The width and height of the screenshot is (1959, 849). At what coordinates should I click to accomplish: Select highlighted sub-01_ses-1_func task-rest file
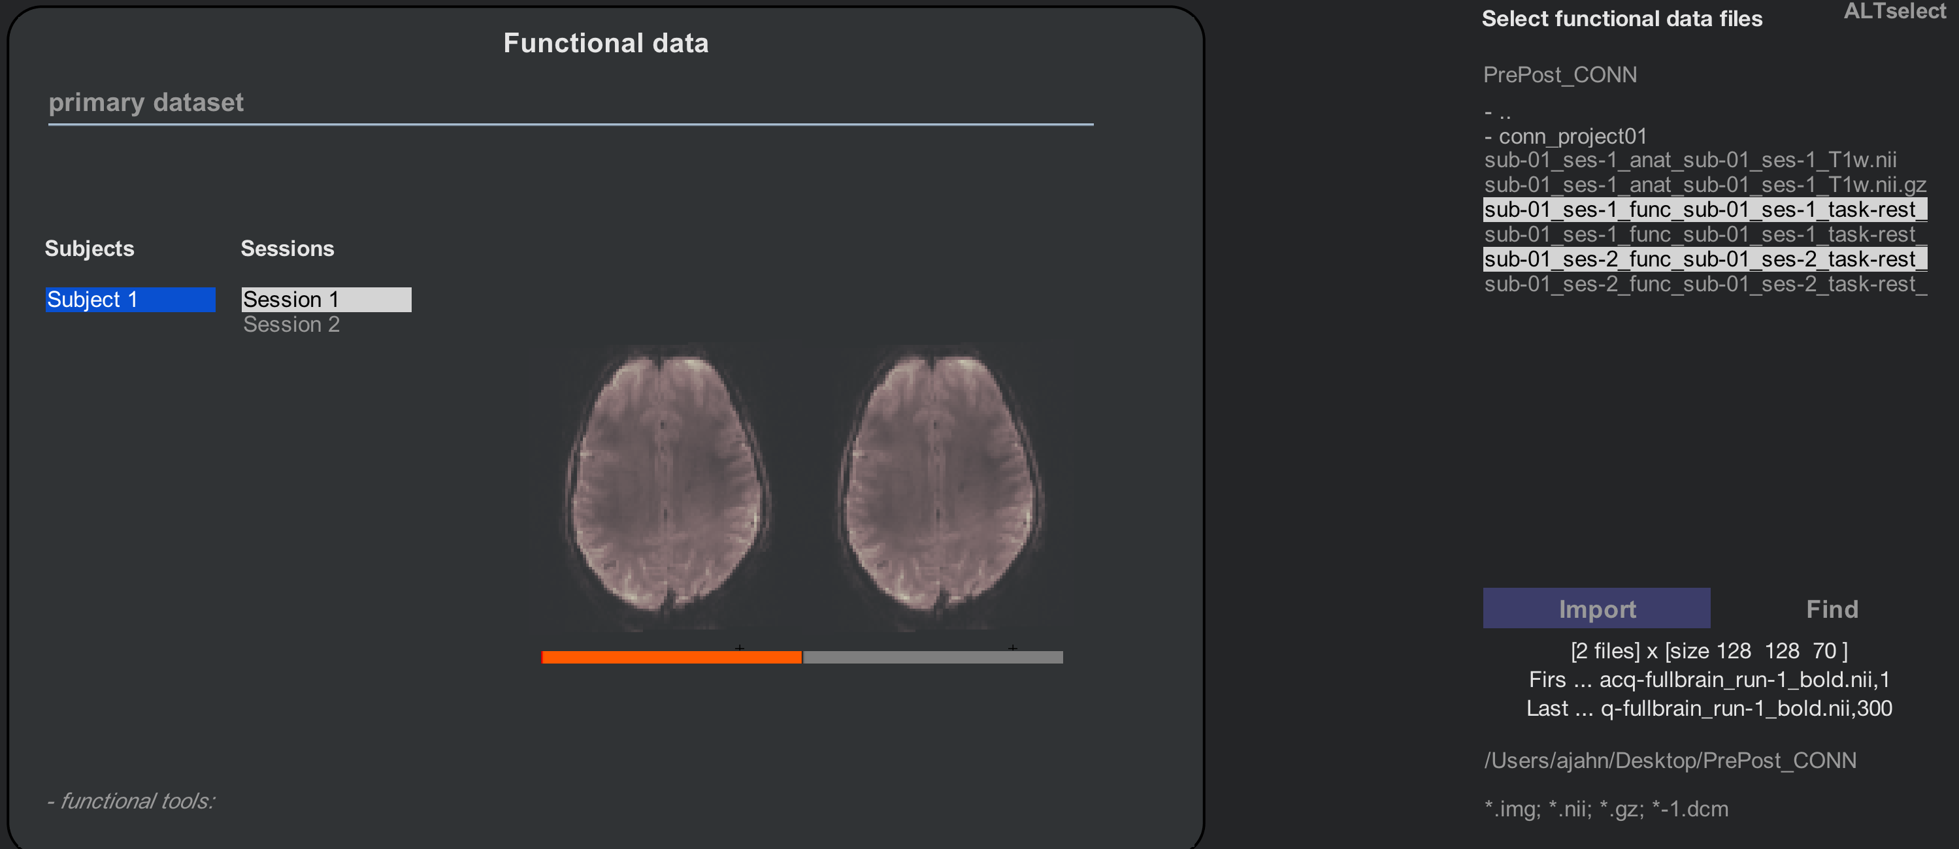[x=1705, y=209]
